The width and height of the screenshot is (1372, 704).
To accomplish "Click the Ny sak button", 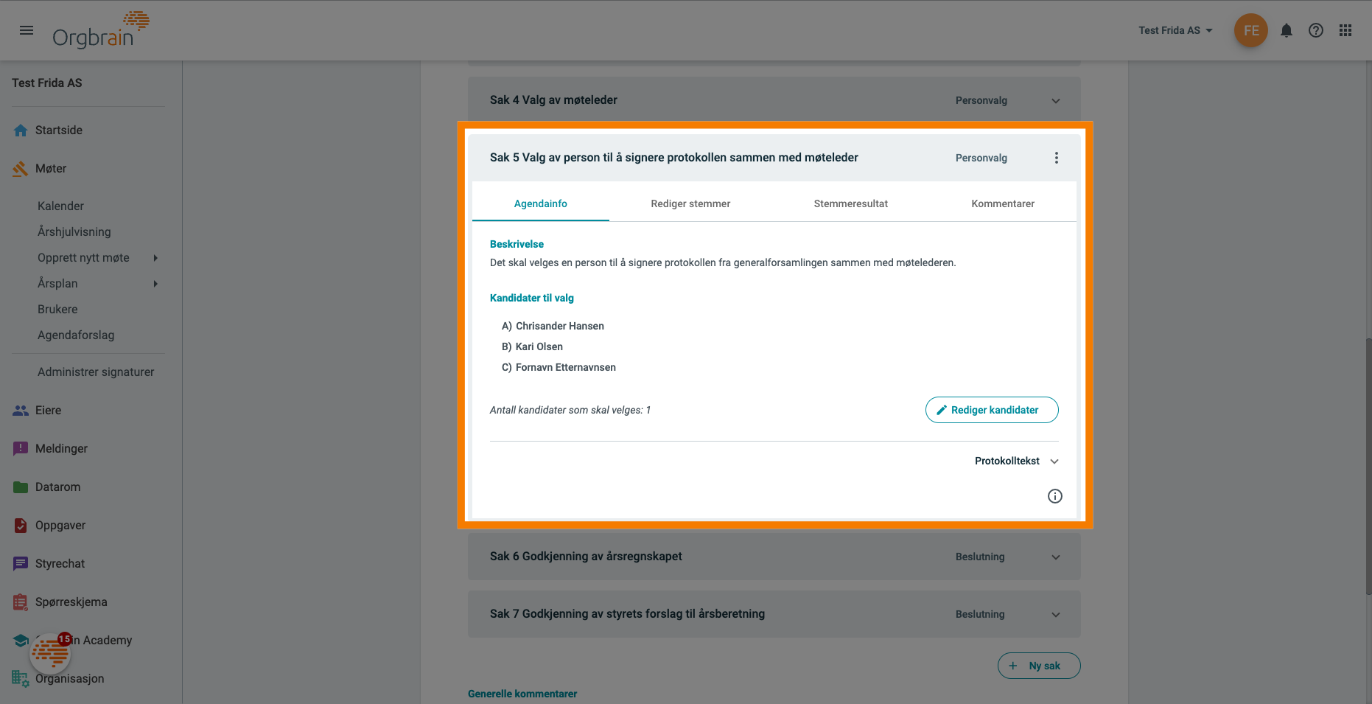I will [1039, 666].
